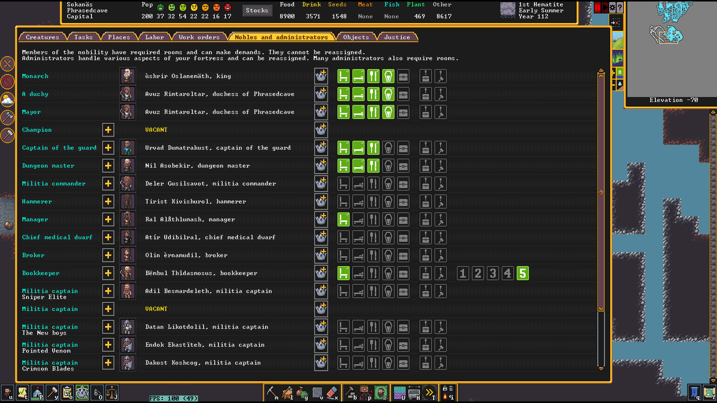Open Manager reassignment plus button

[x=108, y=219]
